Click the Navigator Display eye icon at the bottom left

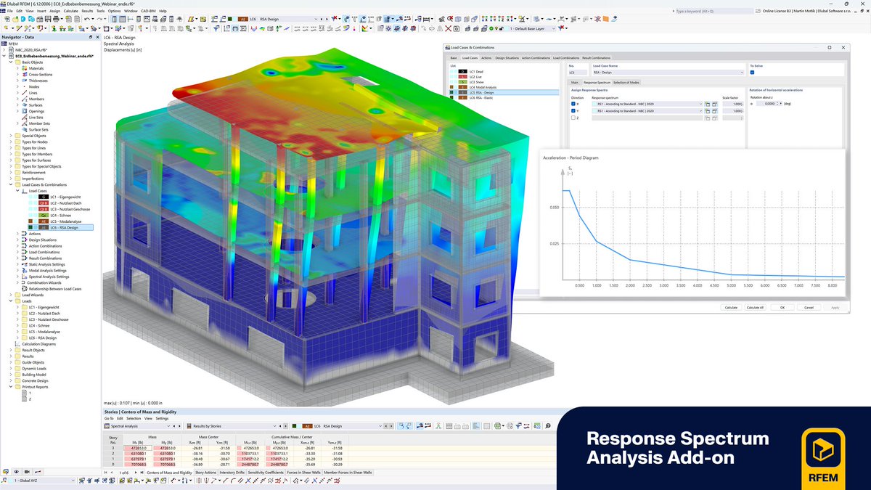pyautogui.click(x=17, y=472)
